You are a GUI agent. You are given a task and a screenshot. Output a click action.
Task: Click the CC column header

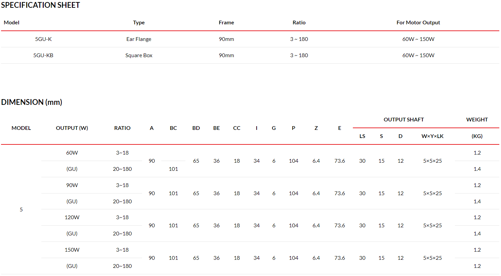pyautogui.click(x=237, y=128)
